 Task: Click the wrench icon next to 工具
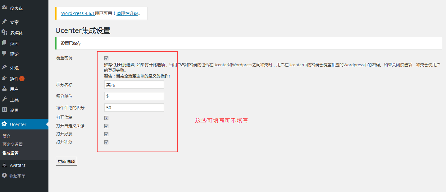coord(4,99)
